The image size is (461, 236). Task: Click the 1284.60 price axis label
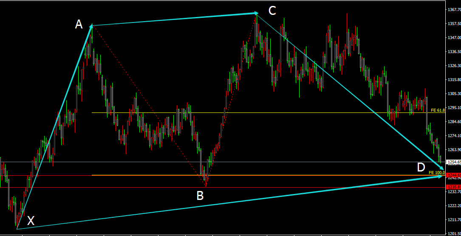pyautogui.click(x=454, y=121)
